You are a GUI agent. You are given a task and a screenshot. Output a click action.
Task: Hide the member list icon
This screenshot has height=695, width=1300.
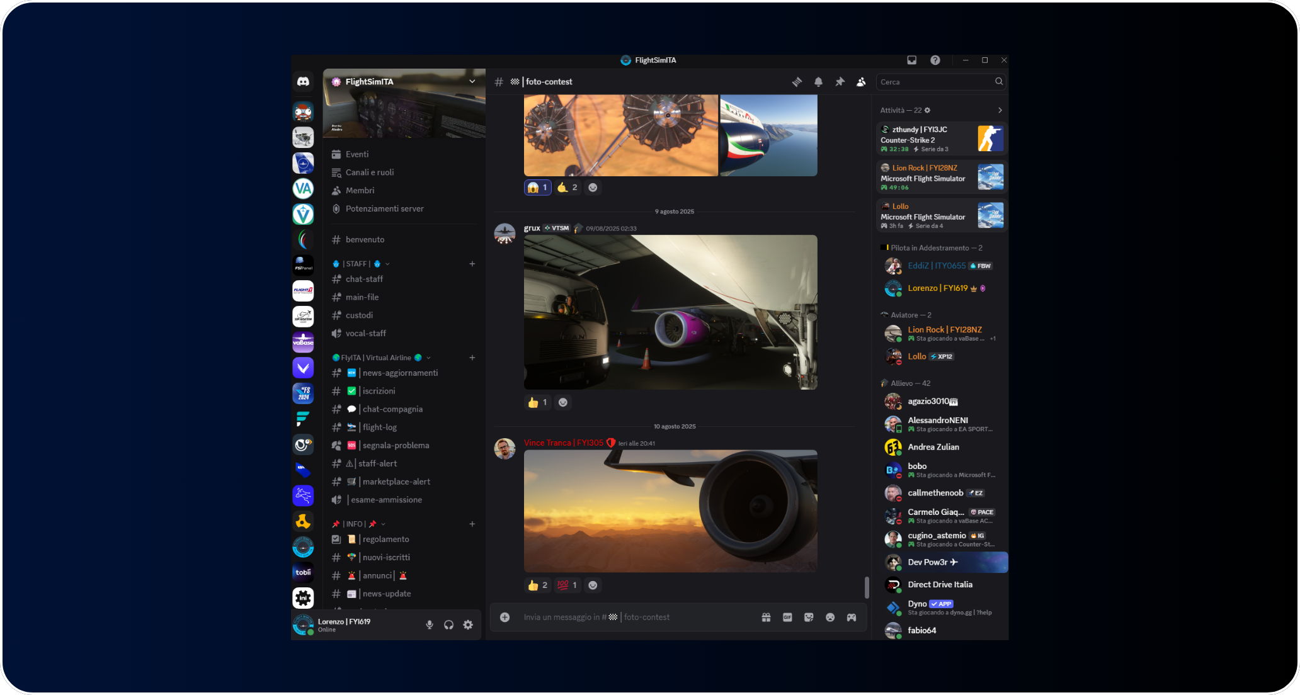(861, 81)
